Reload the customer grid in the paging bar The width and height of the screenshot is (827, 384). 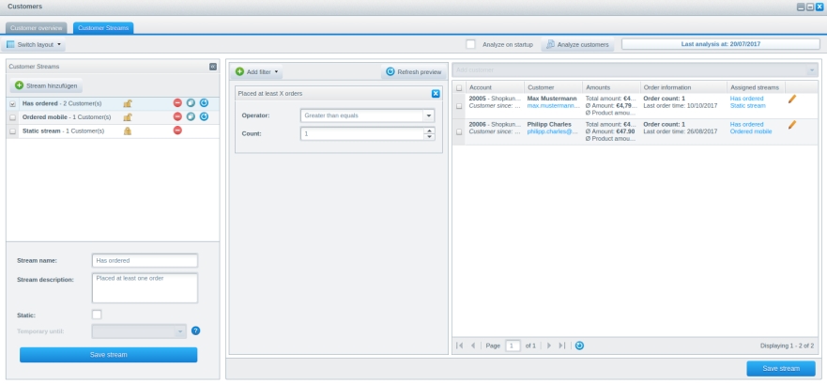pos(579,346)
